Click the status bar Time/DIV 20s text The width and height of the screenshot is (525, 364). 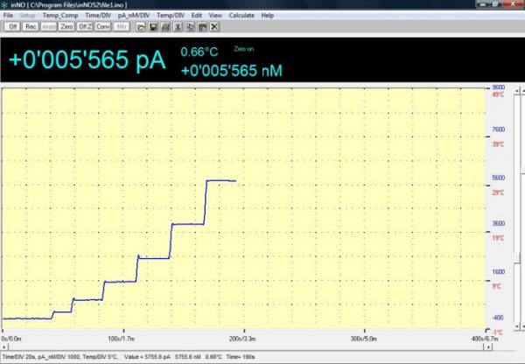18,357
